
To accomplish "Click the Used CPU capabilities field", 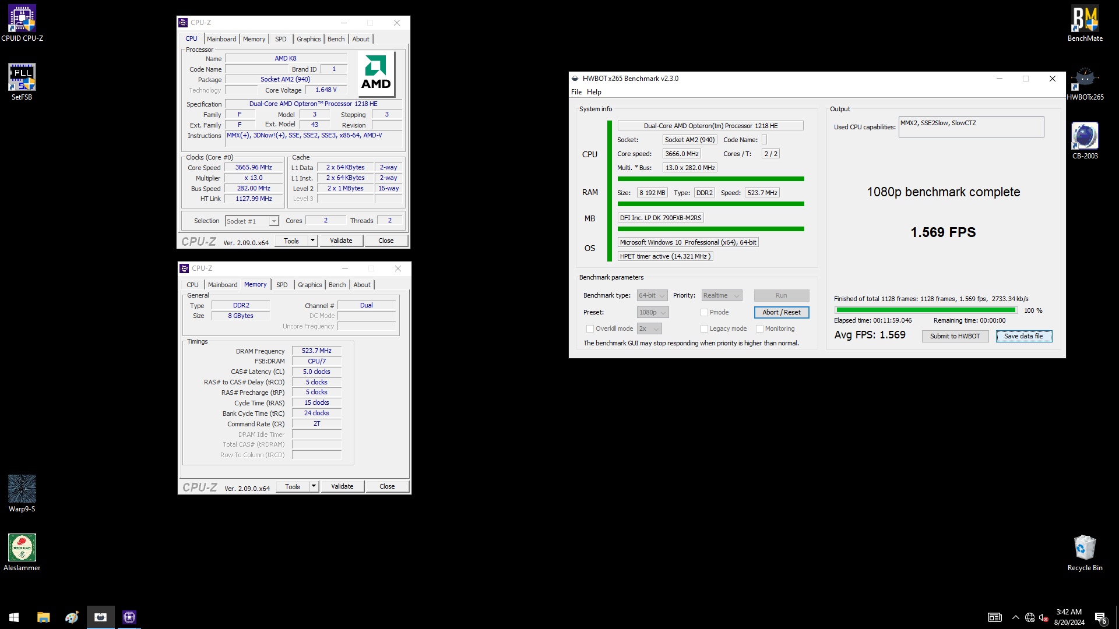I will (971, 127).
